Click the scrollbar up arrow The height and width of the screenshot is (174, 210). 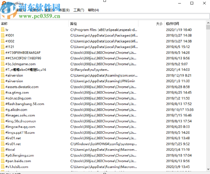pyautogui.click(x=208, y=23)
